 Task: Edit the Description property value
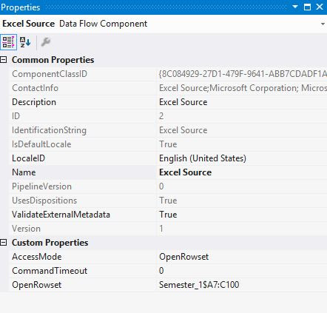(242, 102)
